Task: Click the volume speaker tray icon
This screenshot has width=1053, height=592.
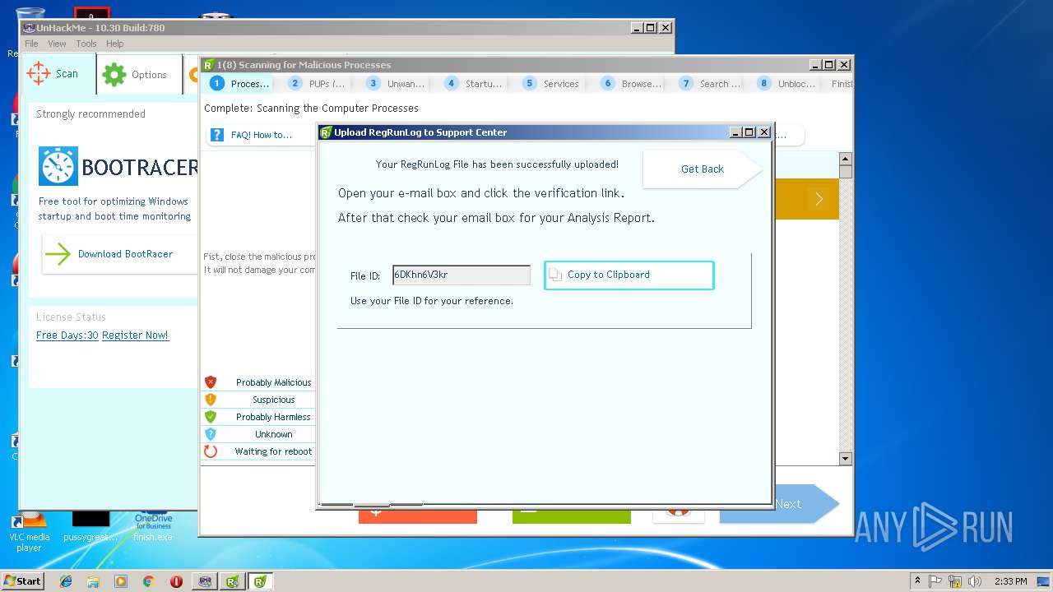Action: pos(975,581)
